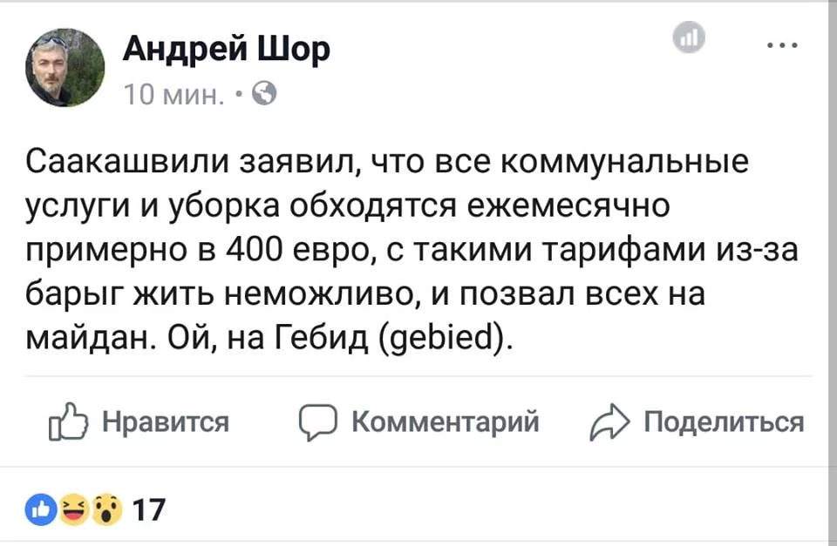837x546 pixels.
Task: Click the word gebied in parentheses
Action: (442, 334)
